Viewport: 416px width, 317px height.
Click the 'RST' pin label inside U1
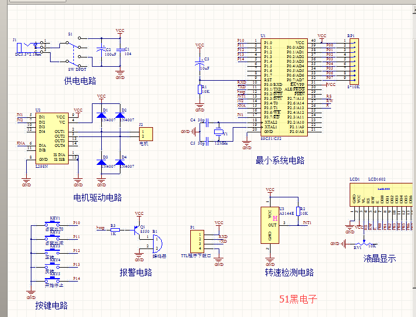click(x=268, y=80)
